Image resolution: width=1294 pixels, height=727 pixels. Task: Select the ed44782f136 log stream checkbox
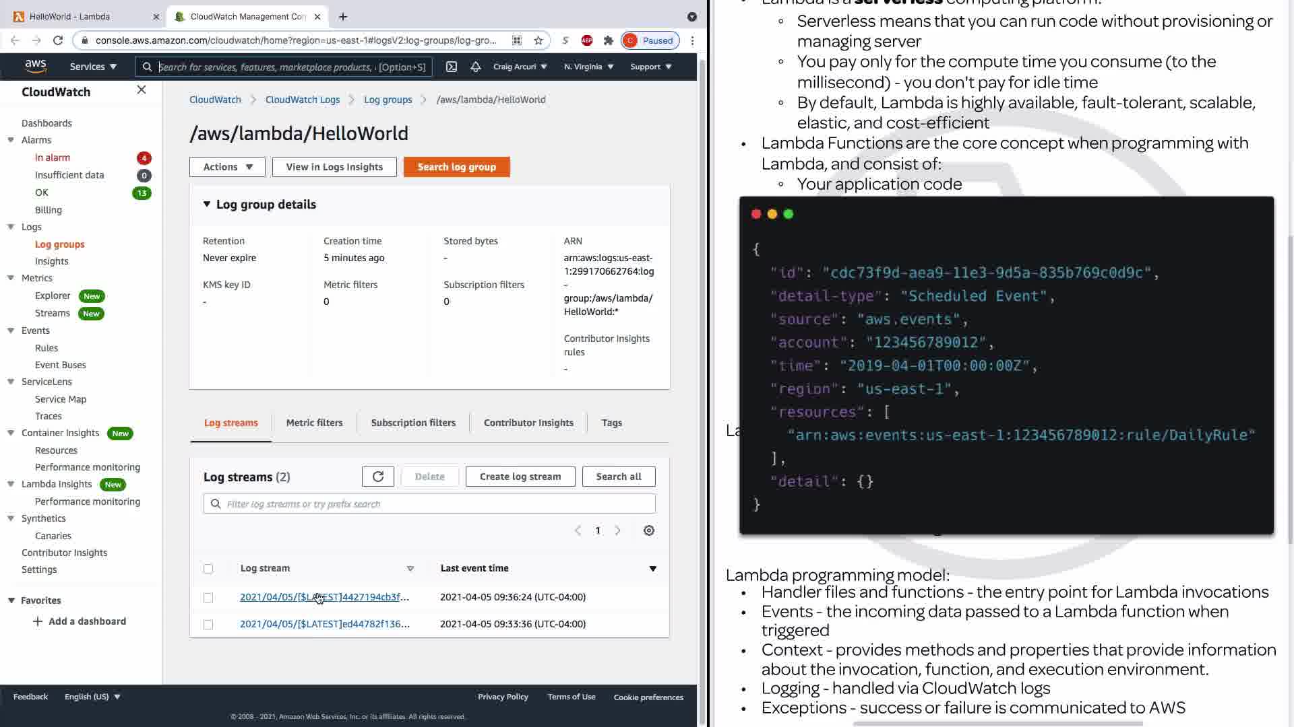[x=208, y=625]
